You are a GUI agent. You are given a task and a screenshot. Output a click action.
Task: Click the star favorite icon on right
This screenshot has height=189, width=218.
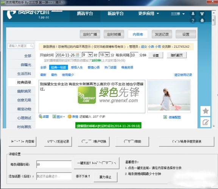(x=206, y=111)
